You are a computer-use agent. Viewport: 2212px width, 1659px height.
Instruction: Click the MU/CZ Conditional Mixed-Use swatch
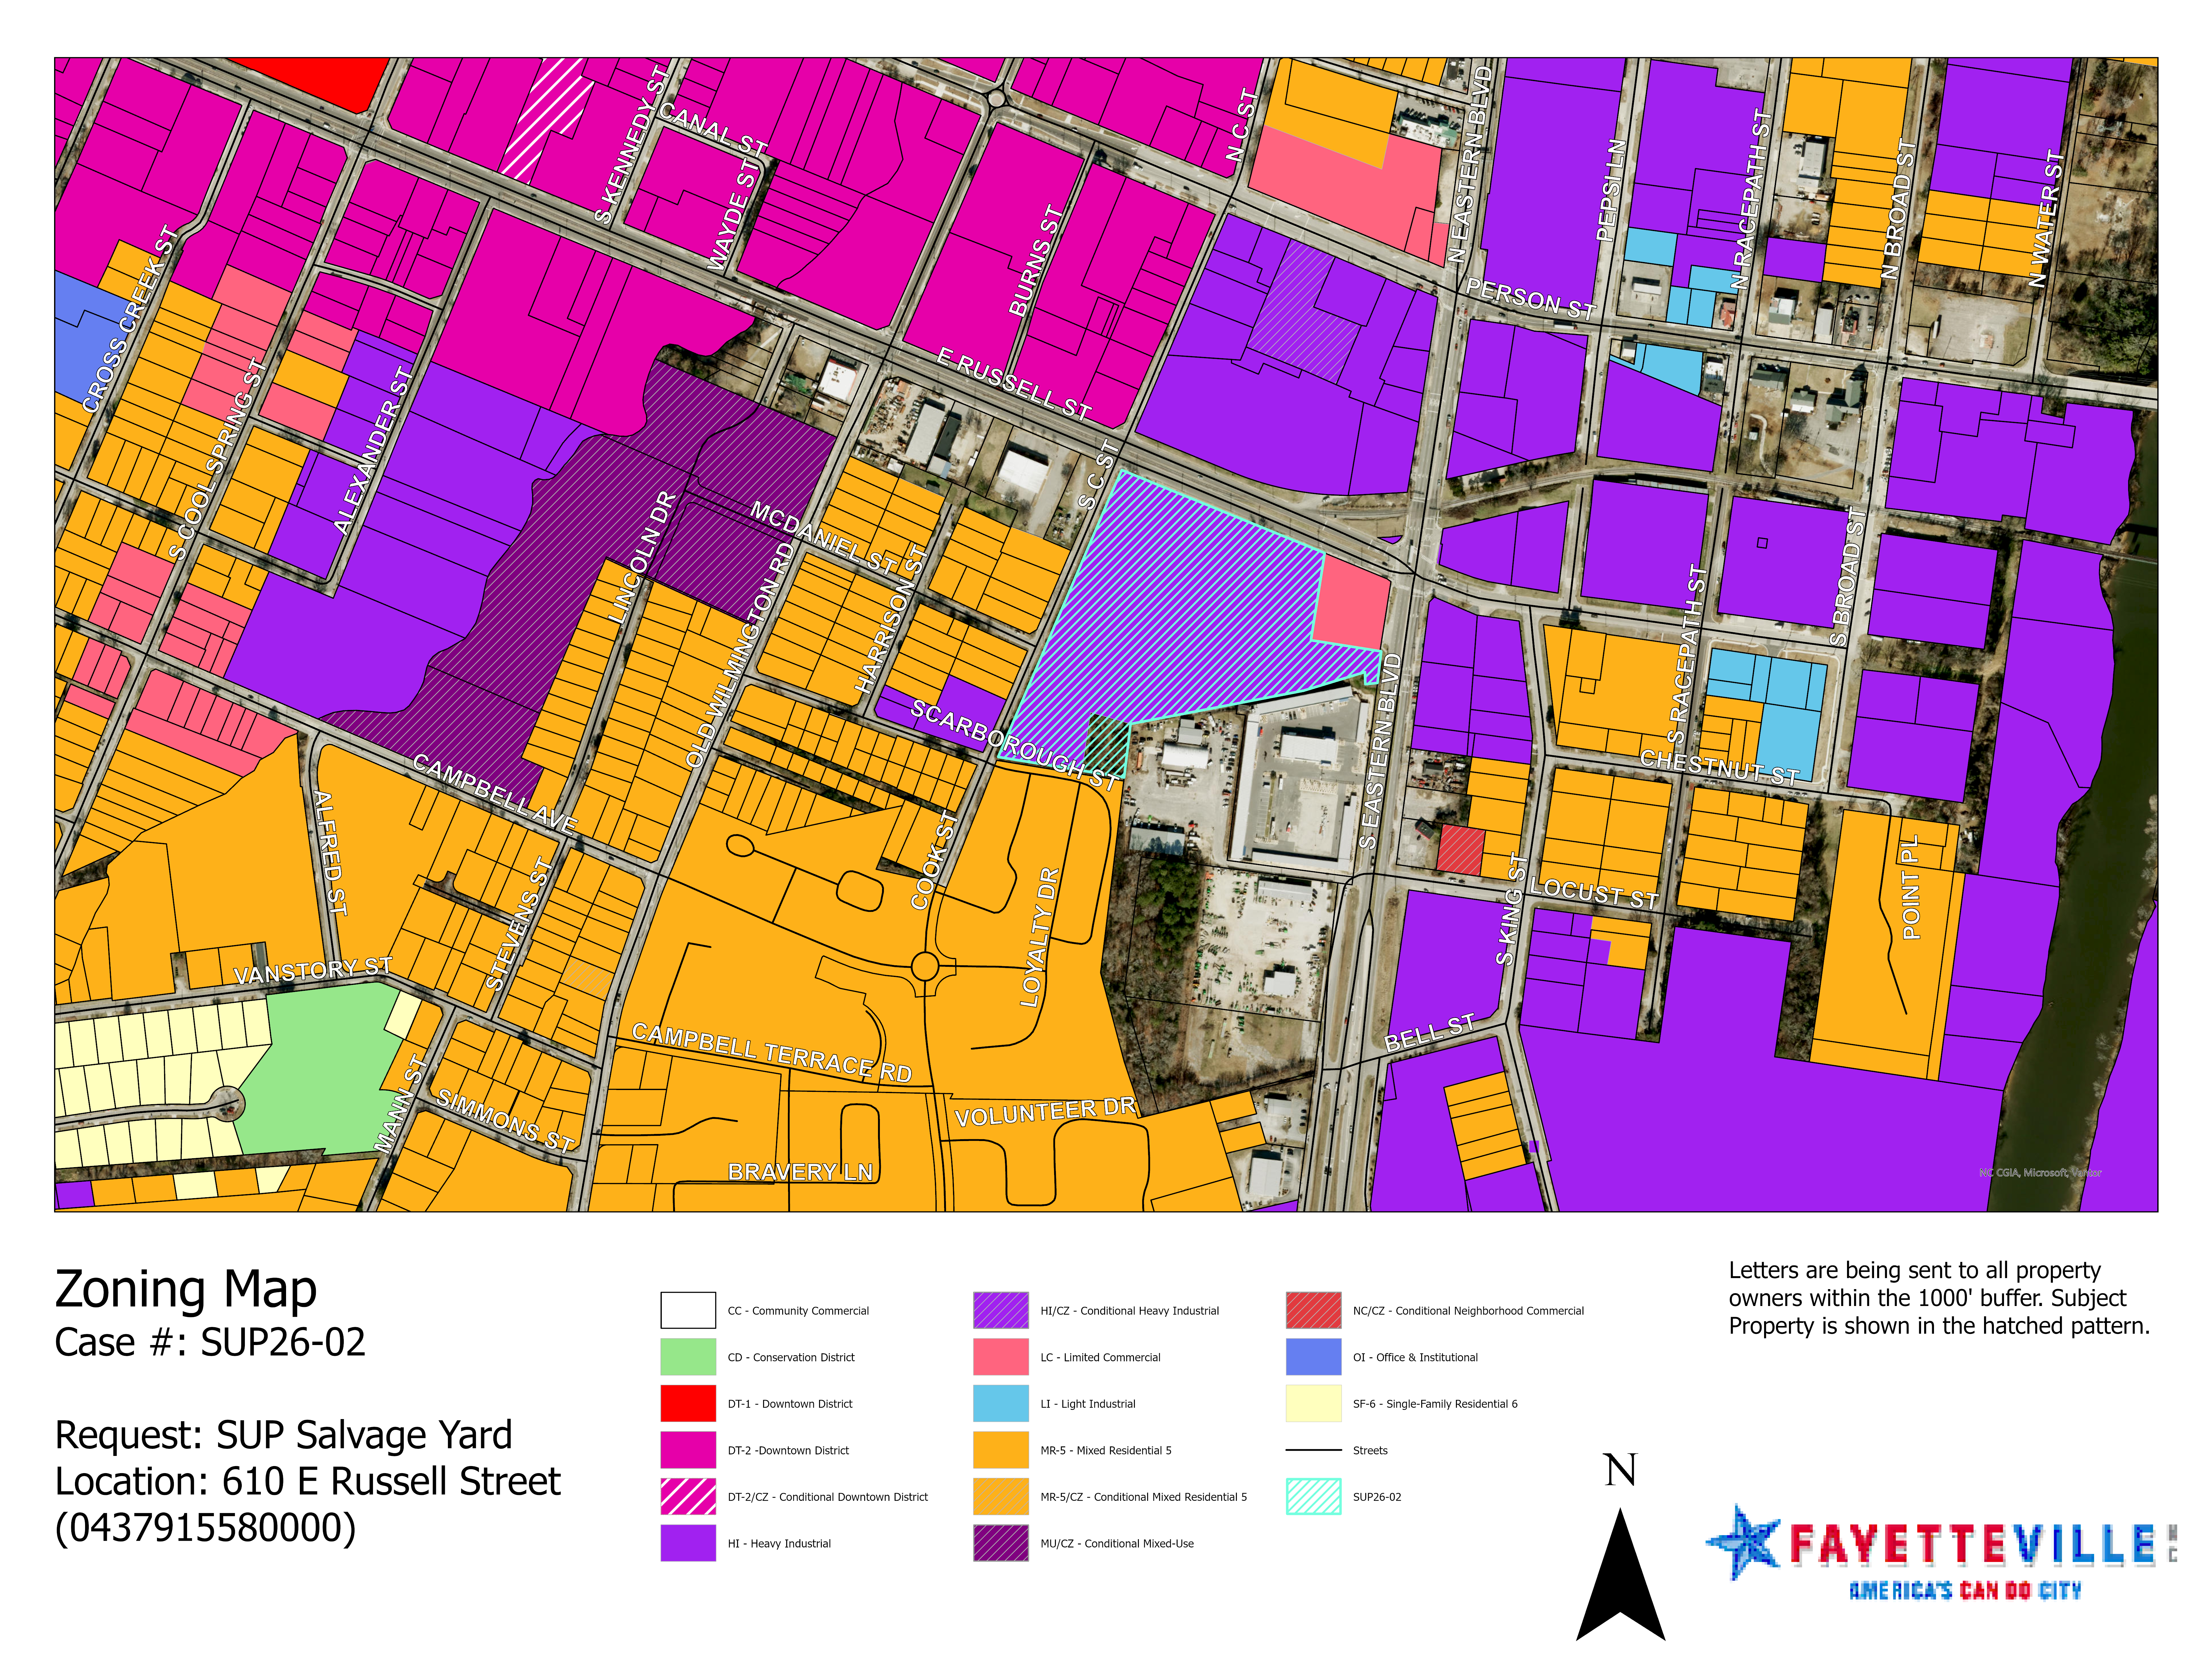[1001, 1542]
